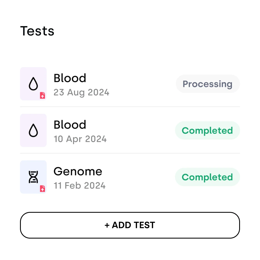The width and height of the screenshot is (260, 260).
Task: Click the DNA helix icon for Genome test
Action: (33, 177)
